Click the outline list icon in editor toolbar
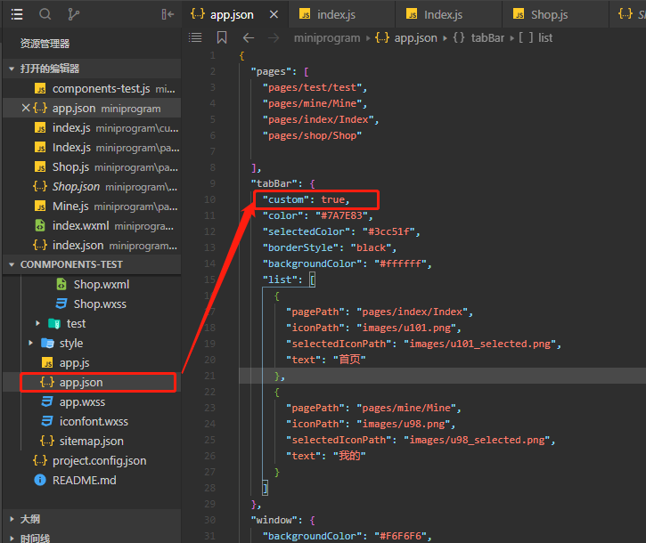Viewport: 646px width, 543px height. [x=195, y=38]
